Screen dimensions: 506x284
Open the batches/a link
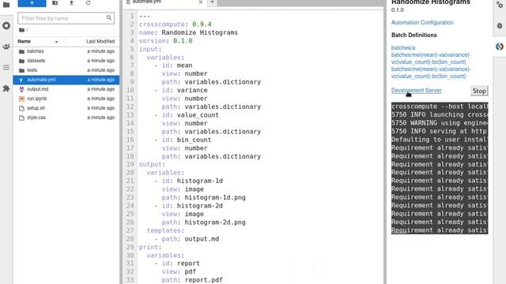point(403,47)
